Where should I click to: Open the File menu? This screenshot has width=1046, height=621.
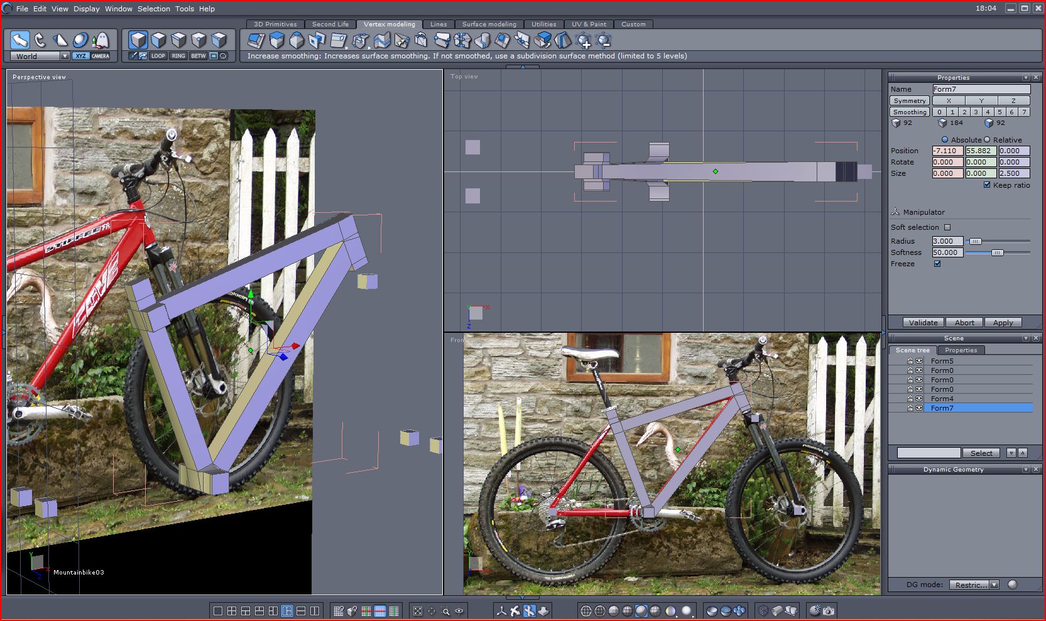[x=22, y=9]
